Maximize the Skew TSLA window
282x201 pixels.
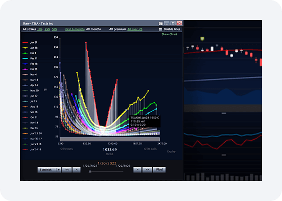tap(173, 23)
